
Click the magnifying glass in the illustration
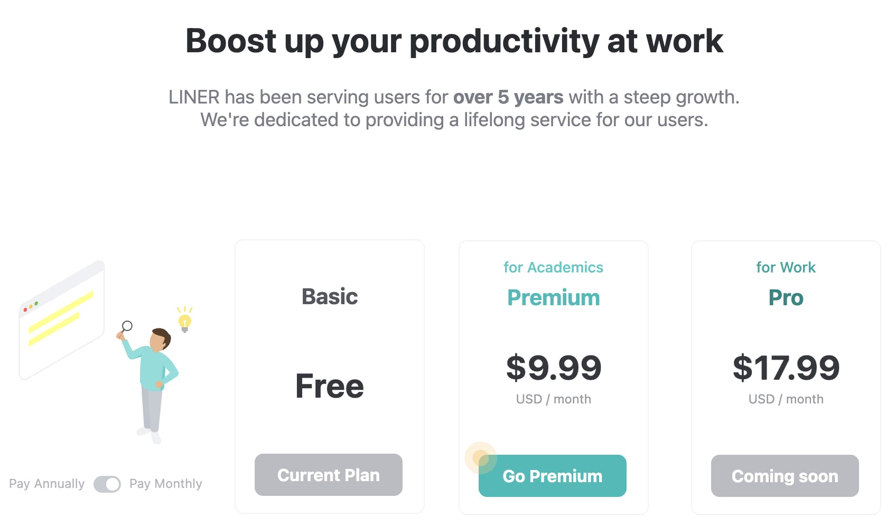126,327
